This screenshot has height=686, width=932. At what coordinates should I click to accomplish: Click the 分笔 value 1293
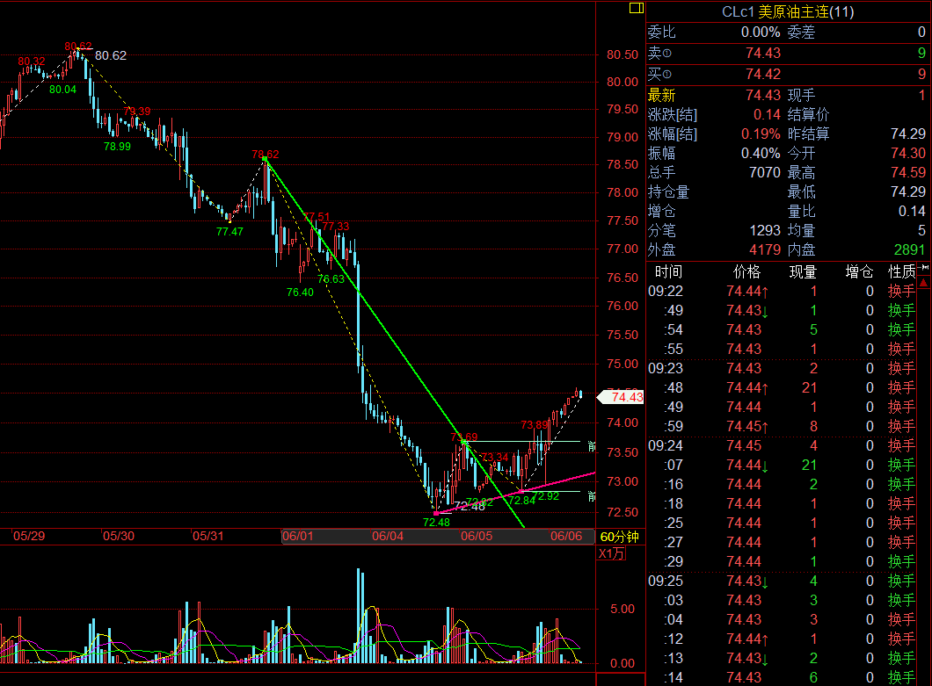[x=764, y=230]
